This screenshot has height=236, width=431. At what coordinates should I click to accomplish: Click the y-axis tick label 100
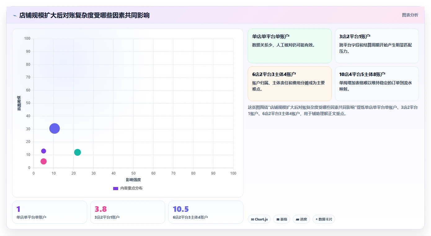(27, 38)
